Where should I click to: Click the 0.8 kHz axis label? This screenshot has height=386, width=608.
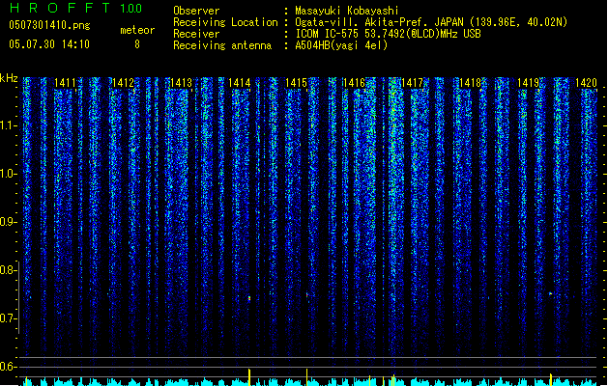click(8, 270)
